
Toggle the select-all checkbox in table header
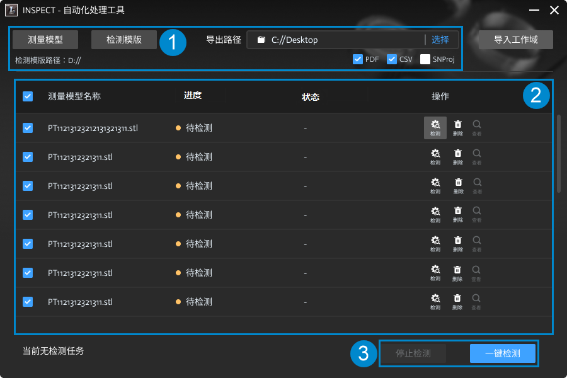(x=28, y=96)
